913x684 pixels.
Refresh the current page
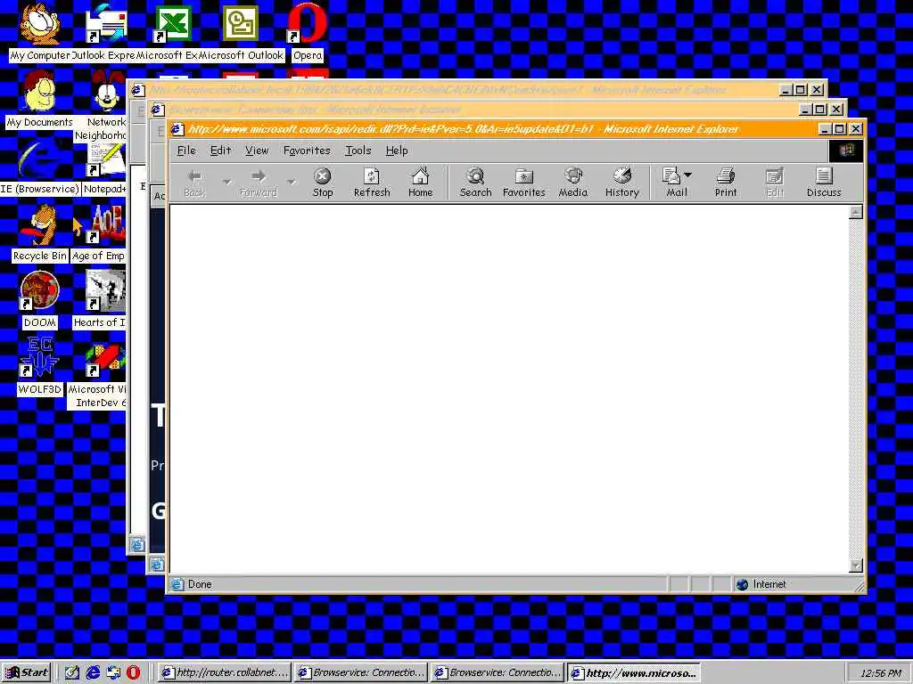[372, 183]
